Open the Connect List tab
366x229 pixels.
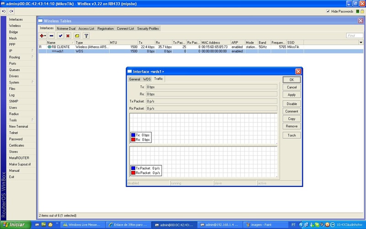(x=125, y=28)
